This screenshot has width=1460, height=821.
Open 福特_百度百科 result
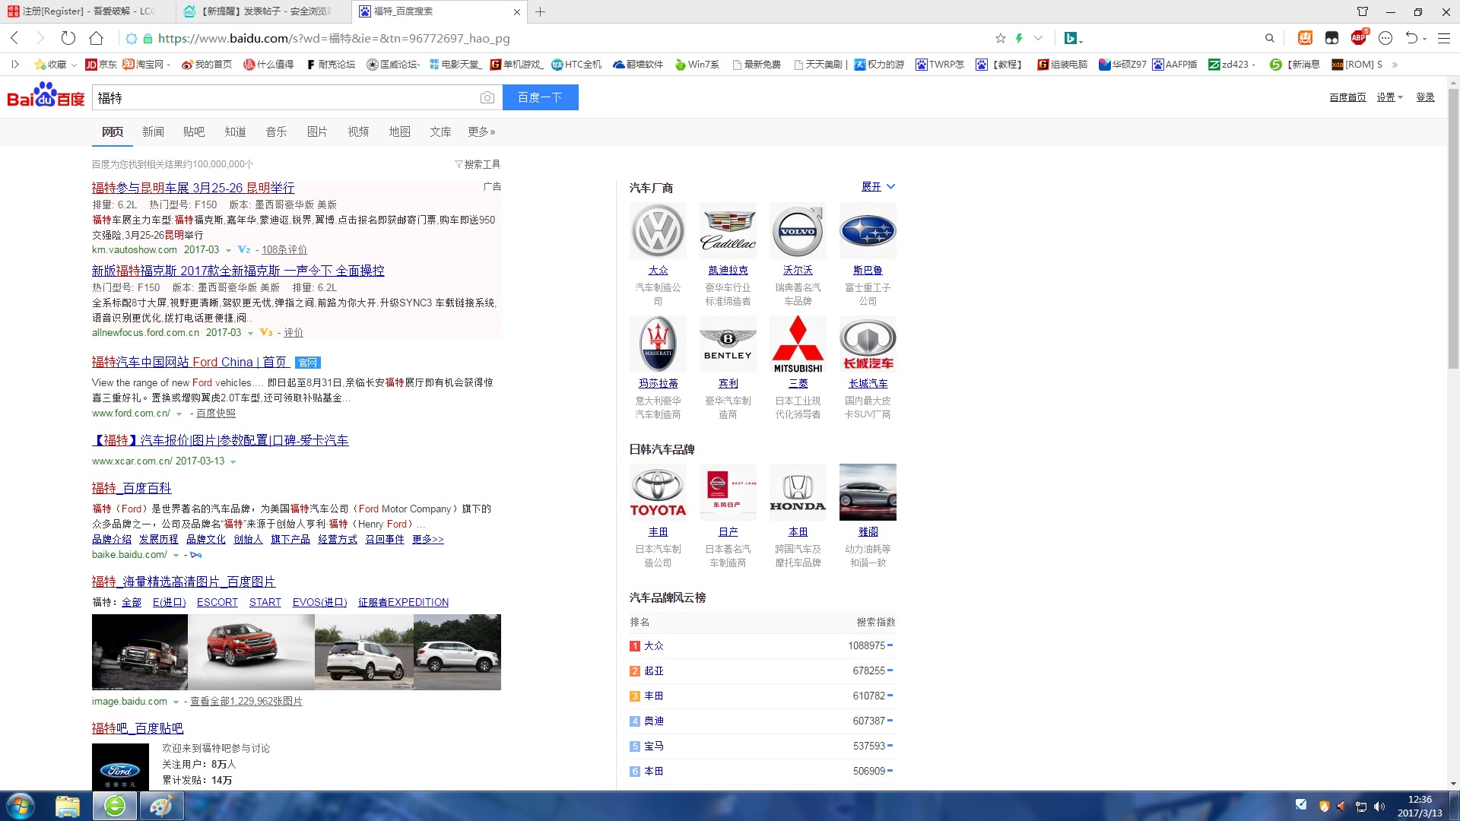tap(132, 488)
